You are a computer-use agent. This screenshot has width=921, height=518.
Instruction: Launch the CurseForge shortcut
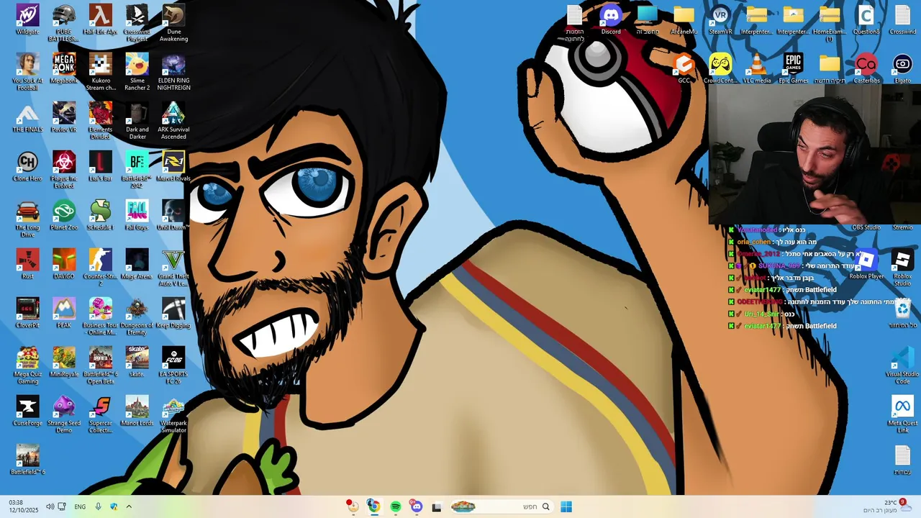[x=27, y=411]
